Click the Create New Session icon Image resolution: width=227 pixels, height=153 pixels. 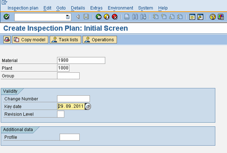coord(192,17)
